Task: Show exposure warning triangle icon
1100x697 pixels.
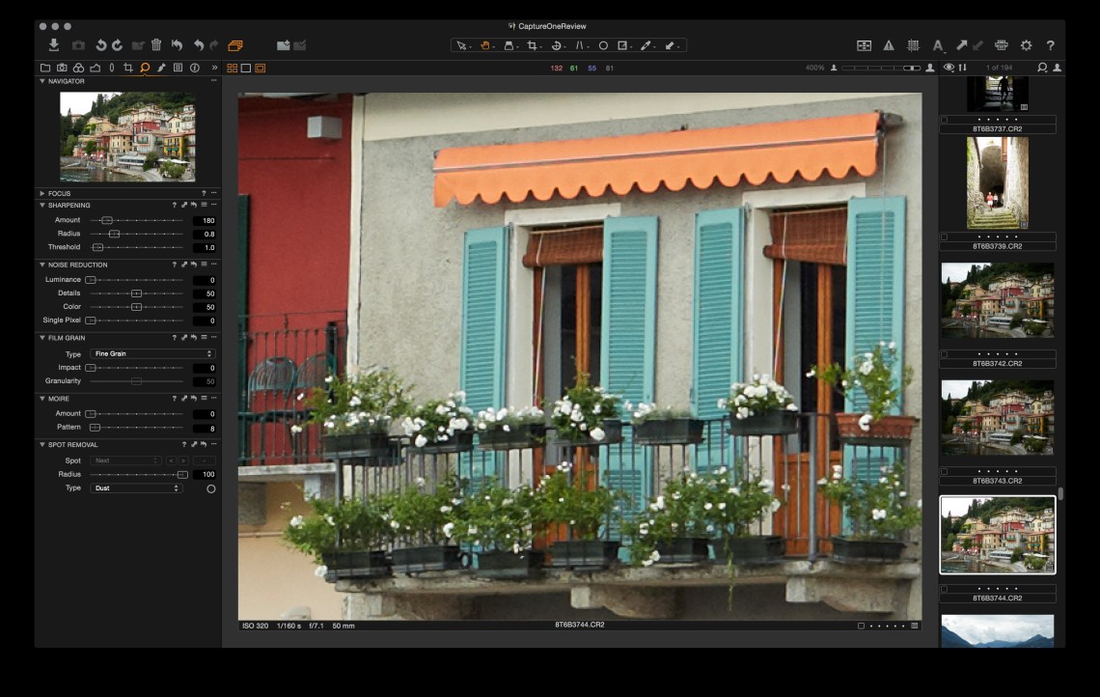Action: 889,45
